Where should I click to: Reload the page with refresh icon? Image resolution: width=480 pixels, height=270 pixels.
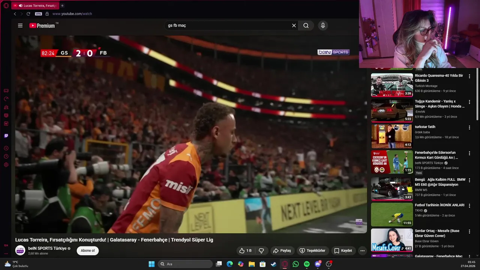click(28, 14)
